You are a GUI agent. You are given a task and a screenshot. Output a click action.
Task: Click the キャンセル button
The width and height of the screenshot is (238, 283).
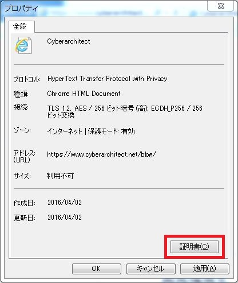[151, 269]
